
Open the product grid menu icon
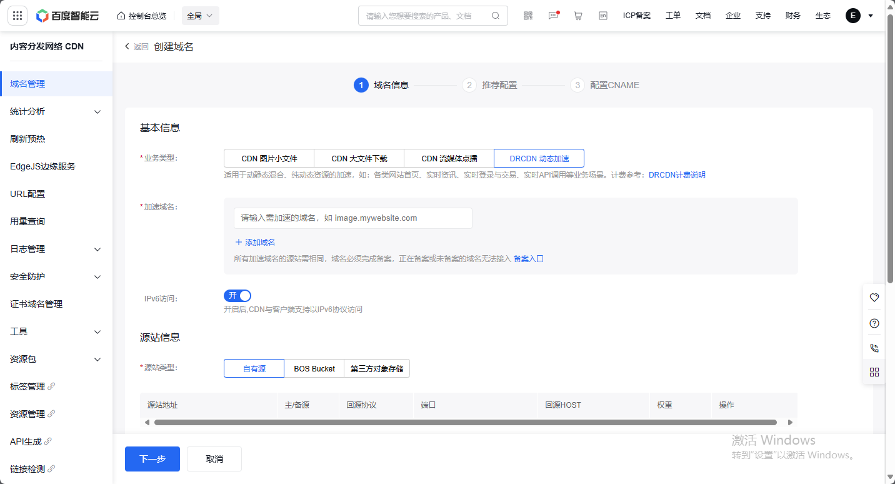point(17,16)
